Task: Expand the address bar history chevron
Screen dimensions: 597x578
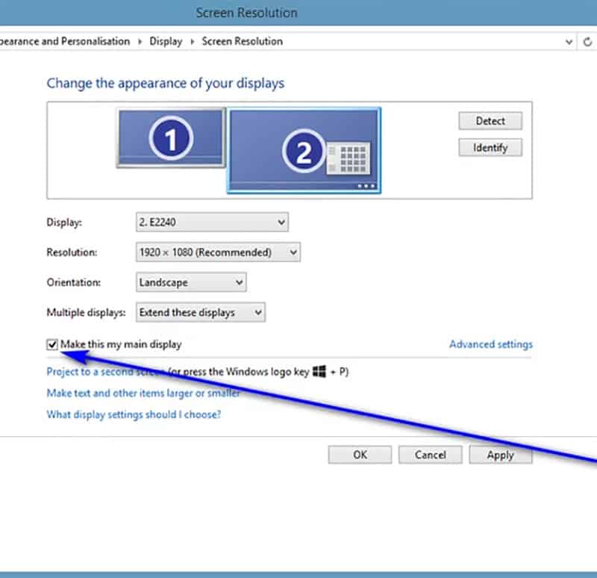Action: tap(569, 42)
